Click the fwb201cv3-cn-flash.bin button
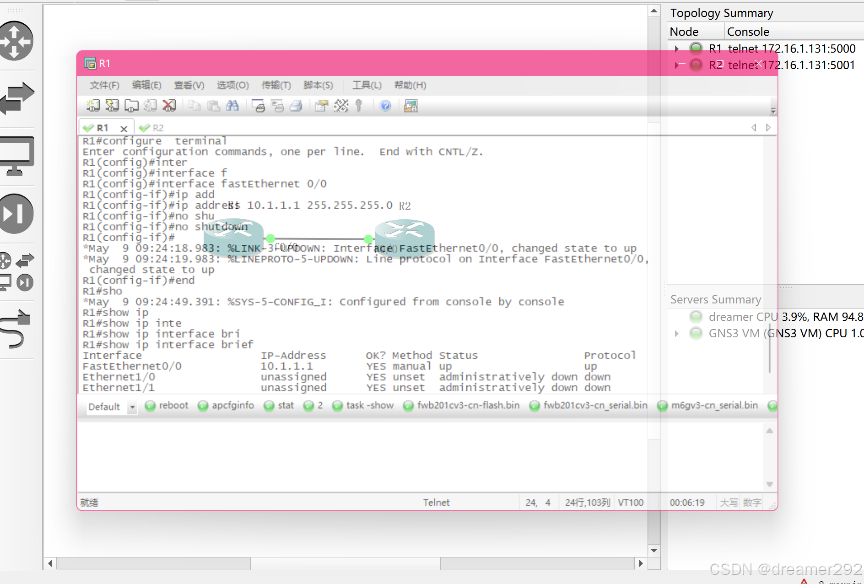This screenshot has width=864, height=584. 461,406
